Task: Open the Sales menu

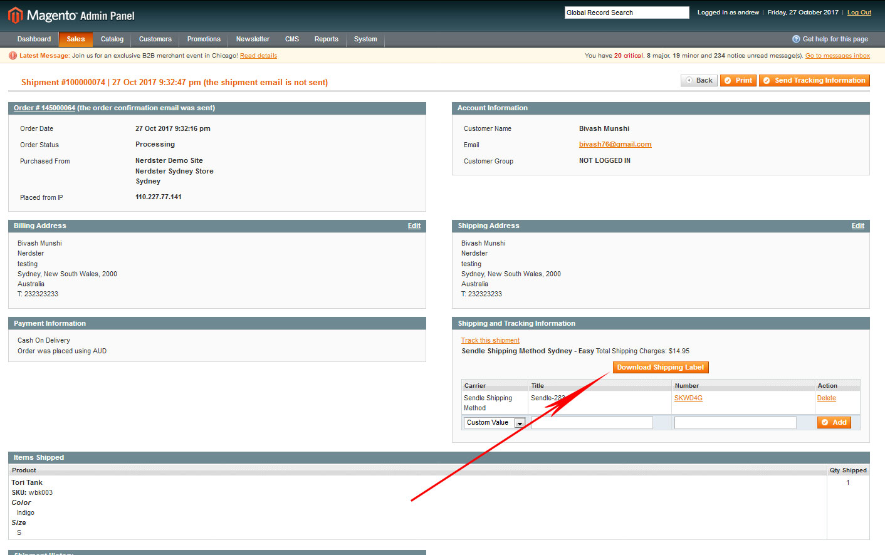Action: pos(75,39)
